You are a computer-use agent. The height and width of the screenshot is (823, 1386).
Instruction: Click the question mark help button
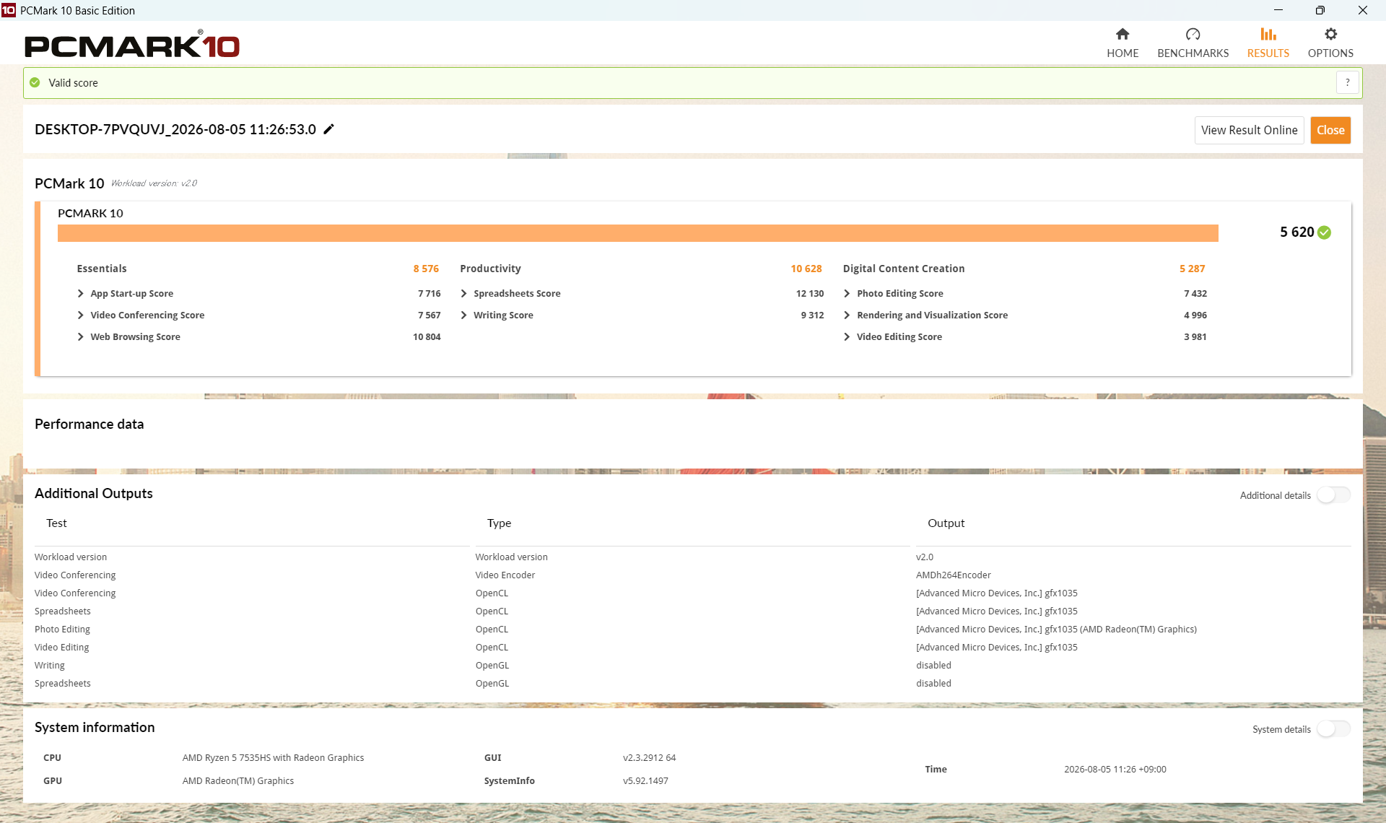[x=1347, y=82]
